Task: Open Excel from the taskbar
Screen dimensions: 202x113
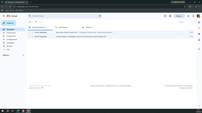Action: 18,111
